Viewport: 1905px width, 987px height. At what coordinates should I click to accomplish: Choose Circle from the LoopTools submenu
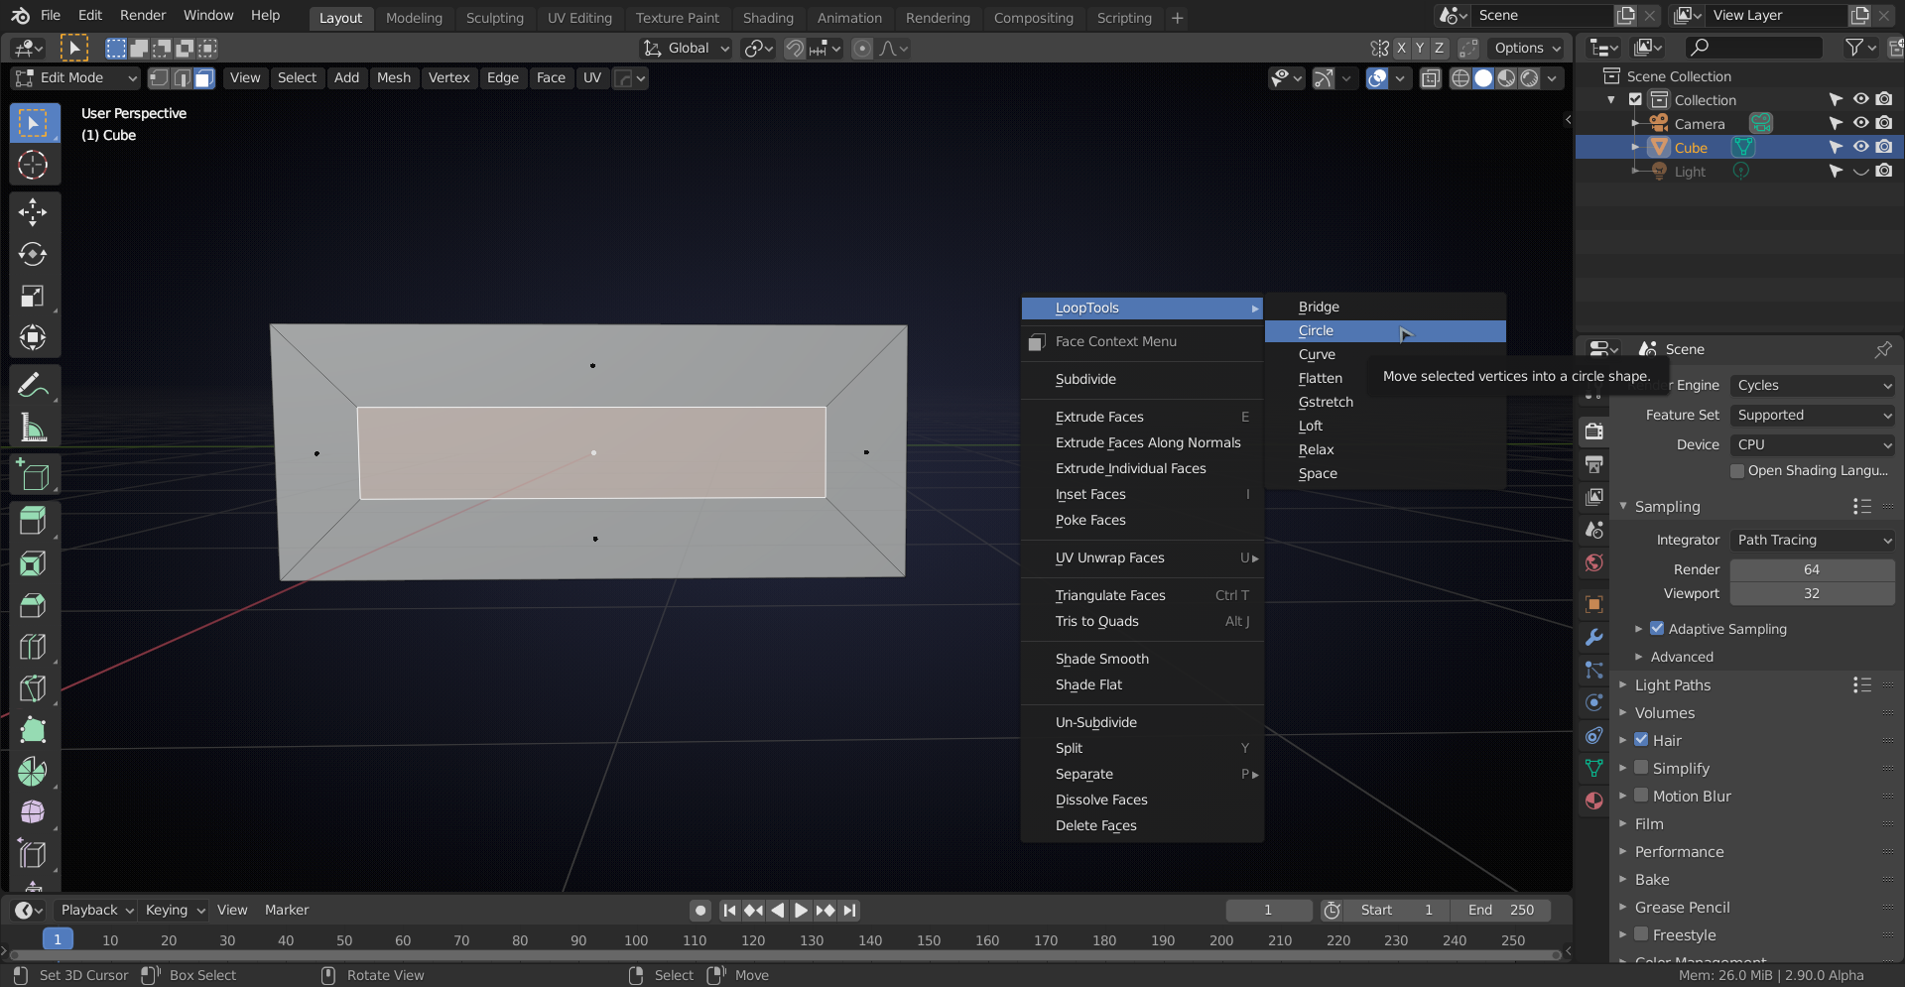click(1315, 330)
